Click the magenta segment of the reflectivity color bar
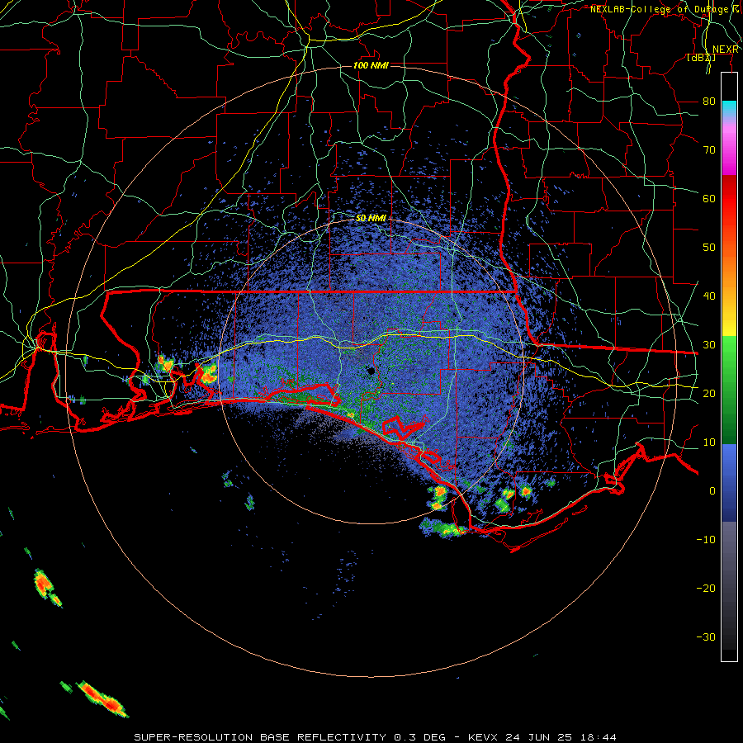 (x=729, y=154)
